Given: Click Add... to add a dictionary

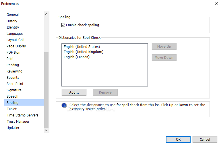Looking at the screenshot, I should pos(74,92).
